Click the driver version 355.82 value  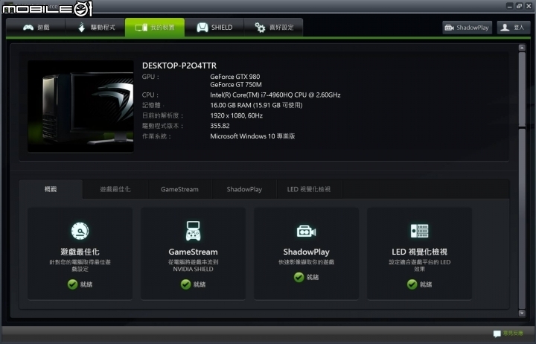(x=220, y=126)
